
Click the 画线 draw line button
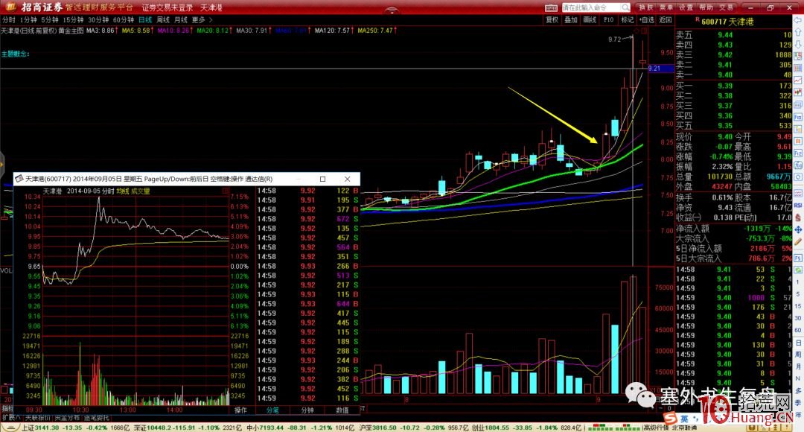coord(590,20)
